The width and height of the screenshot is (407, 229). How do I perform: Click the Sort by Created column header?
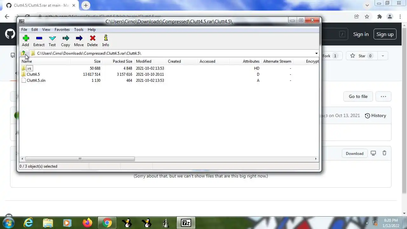182,61
